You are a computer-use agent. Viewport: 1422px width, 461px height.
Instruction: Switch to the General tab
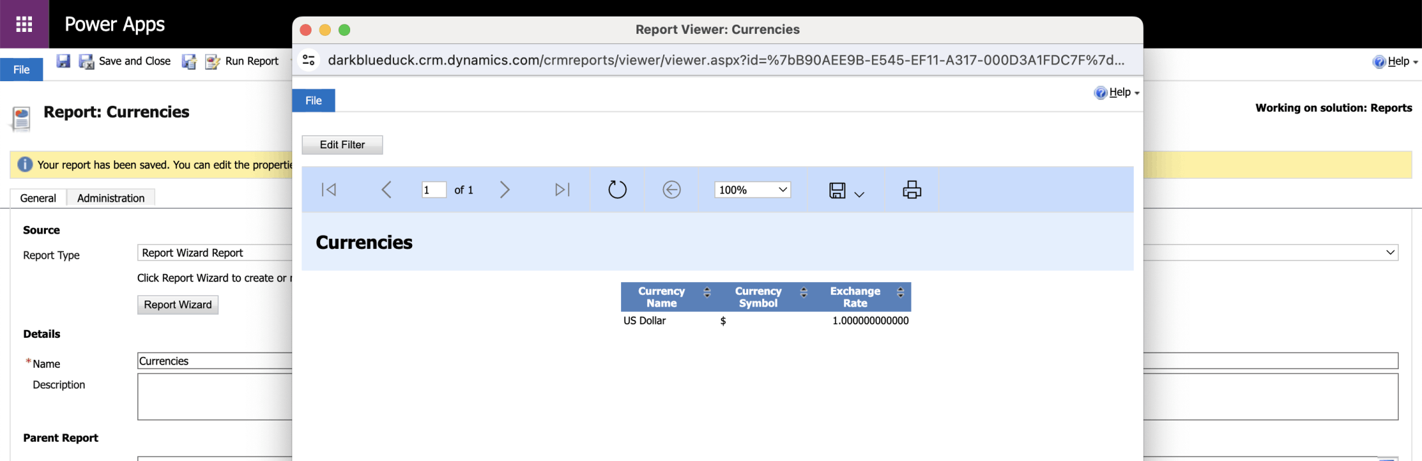pos(38,198)
